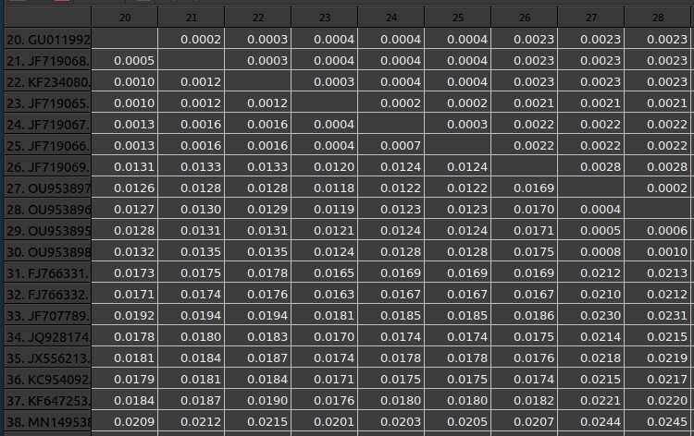Select 0.0219 in JX556213 row, column 28
Screen dimensions: 694x436
658,357
